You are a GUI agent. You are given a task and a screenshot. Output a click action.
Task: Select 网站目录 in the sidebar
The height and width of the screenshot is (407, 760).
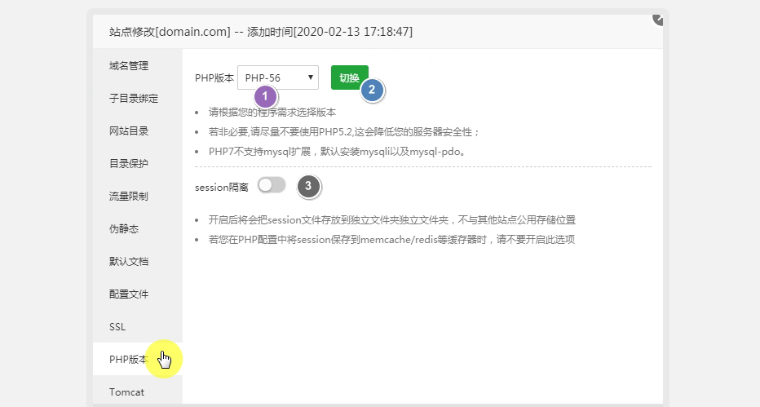point(138,131)
